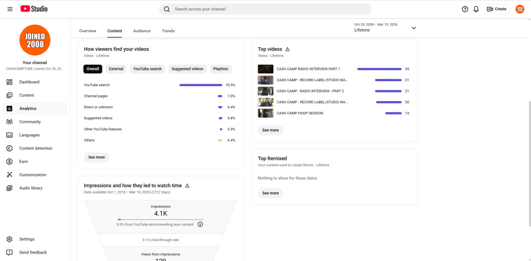This screenshot has height=261, width=531.
Task: Open Earn from the sidebar label
Action: pos(24,162)
